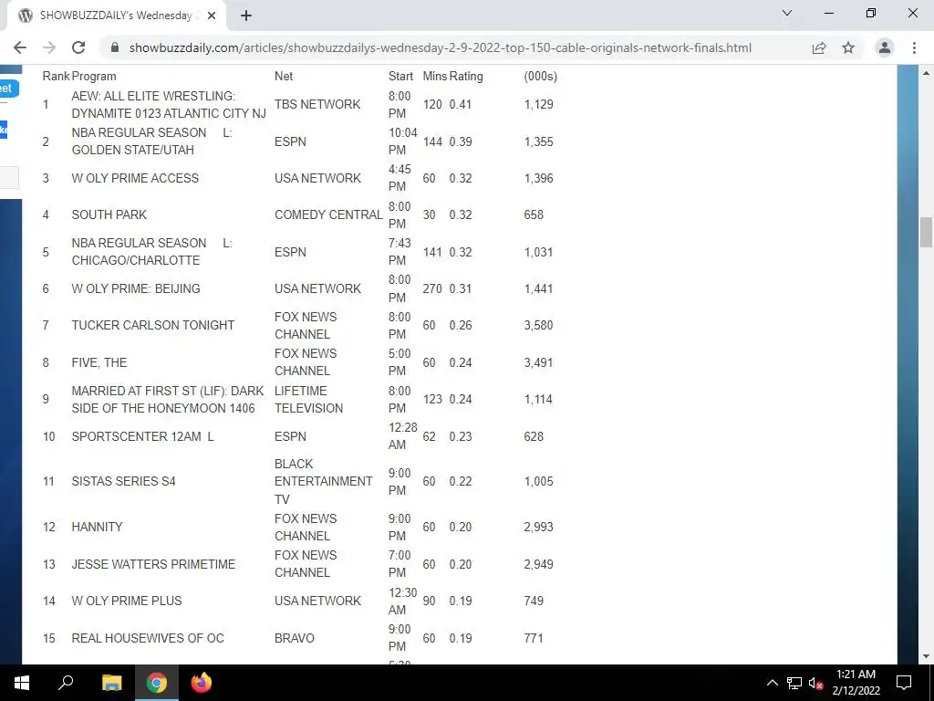Click rating 0.41 value
The width and height of the screenshot is (934, 701).
pos(461,104)
